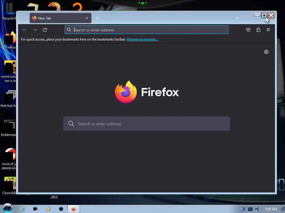285x213 pixels.
Task: Open the volume tray icon
Action: [x=257, y=209]
